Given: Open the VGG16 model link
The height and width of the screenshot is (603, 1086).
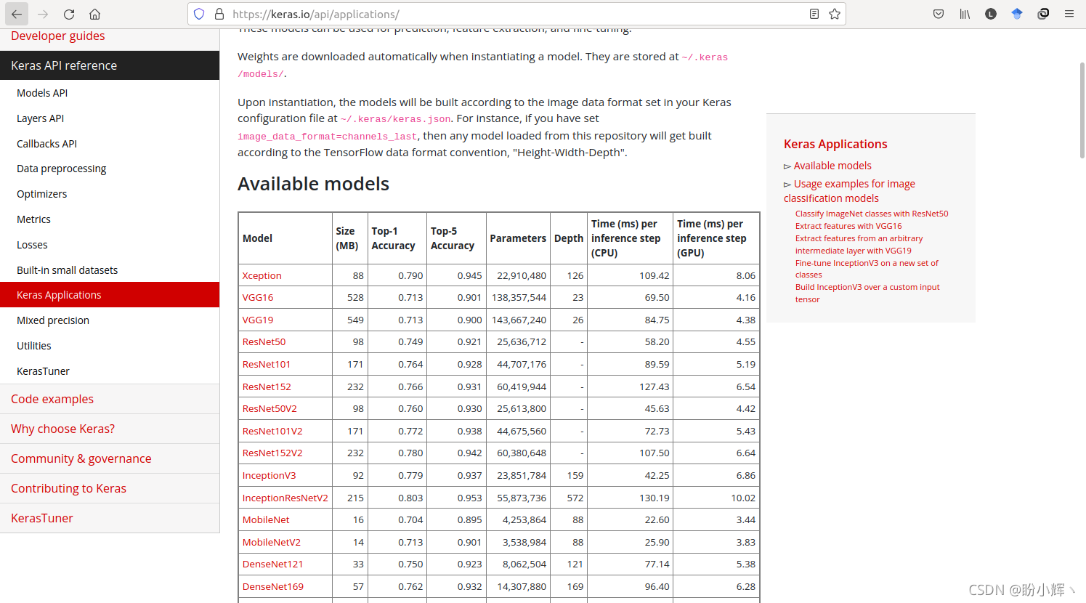Looking at the screenshot, I should tap(257, 297).
